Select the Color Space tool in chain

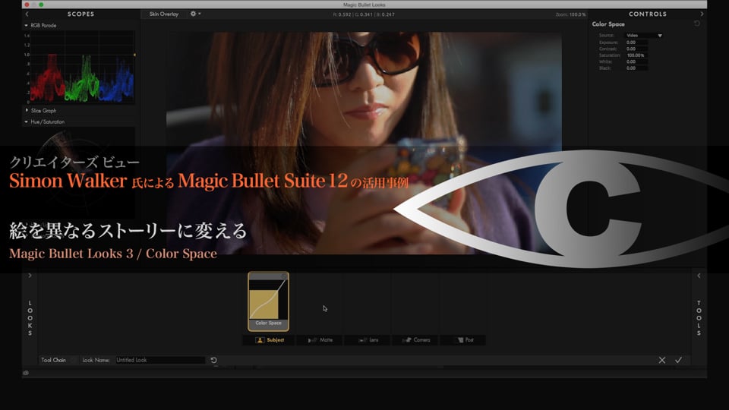(268, 301)
